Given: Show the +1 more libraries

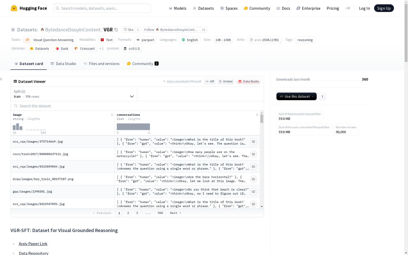Looking at the screenshot, I should click(x=101, y=48).
